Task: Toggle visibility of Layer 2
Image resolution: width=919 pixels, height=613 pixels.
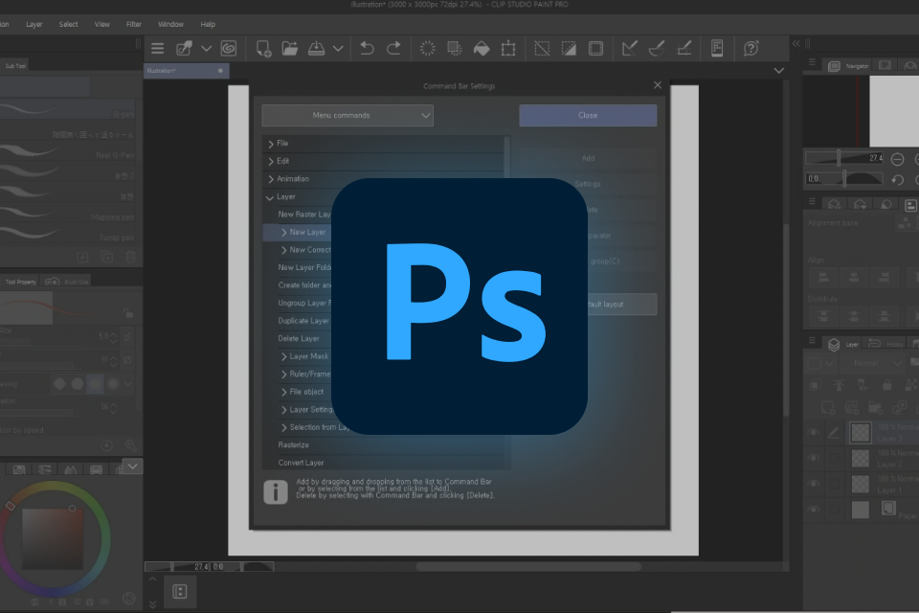Action: coord(814,458)
